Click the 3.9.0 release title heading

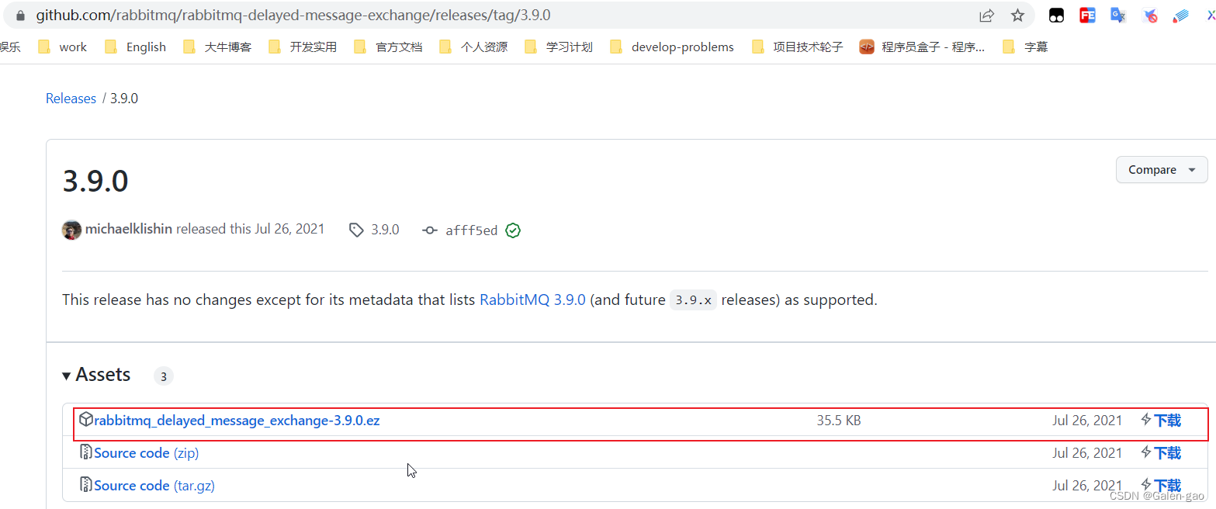click(95, 182)
